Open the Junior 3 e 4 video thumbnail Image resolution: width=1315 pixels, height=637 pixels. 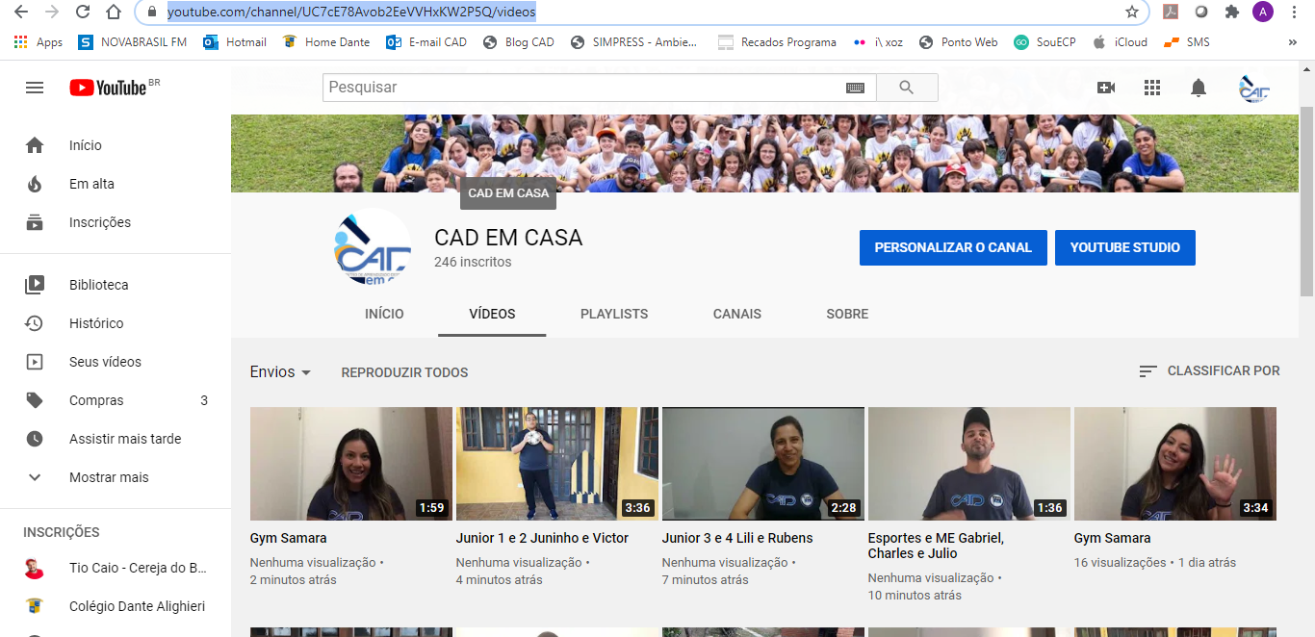(x=762, y=464)
